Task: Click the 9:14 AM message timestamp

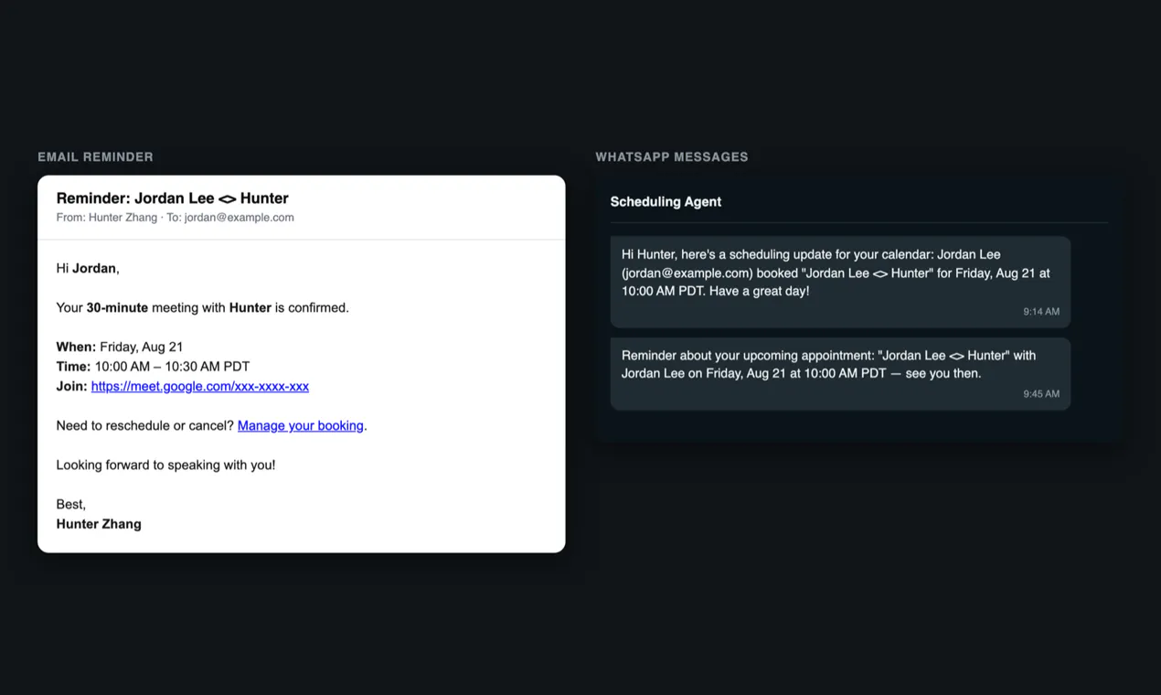Action: click(1041, 312)
